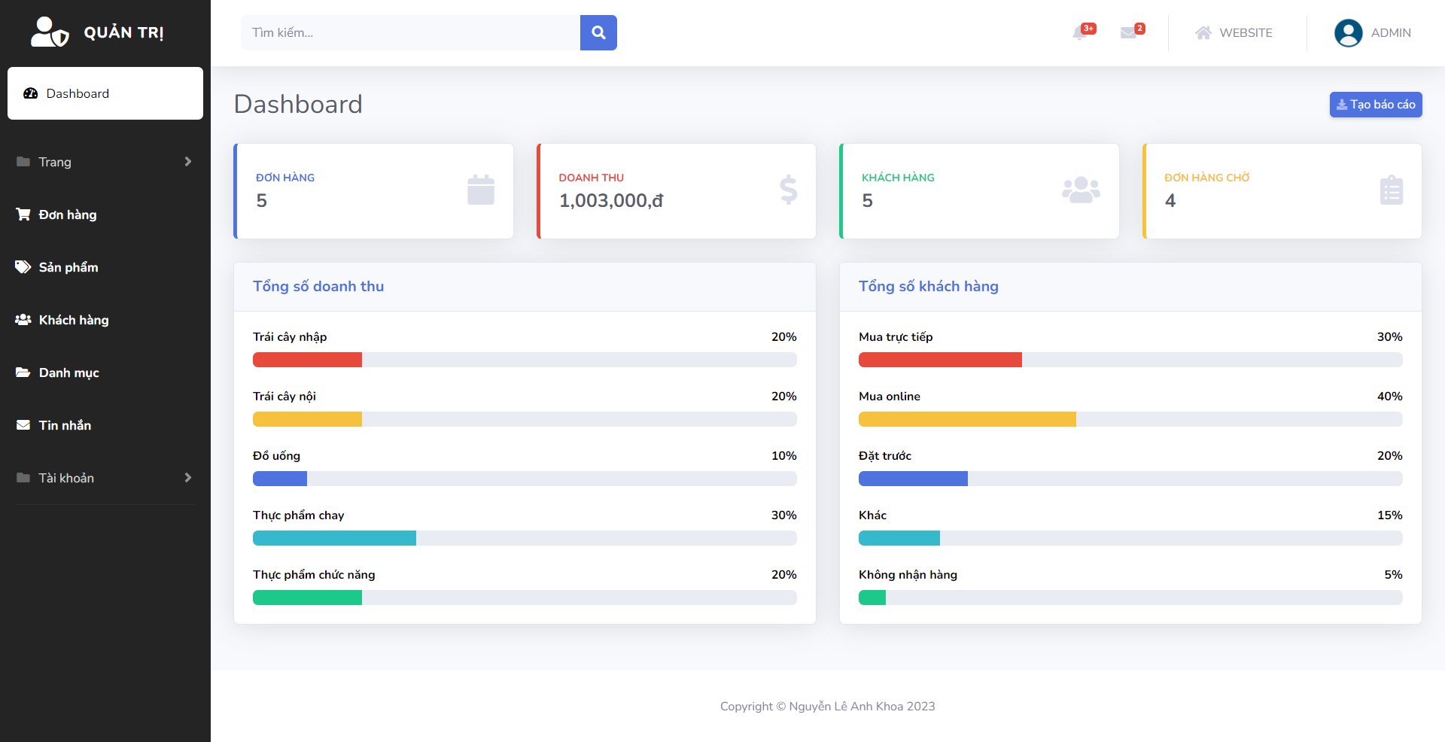Select Danh mục in the sidebar

pyautogui.click(x=105, y=373)
